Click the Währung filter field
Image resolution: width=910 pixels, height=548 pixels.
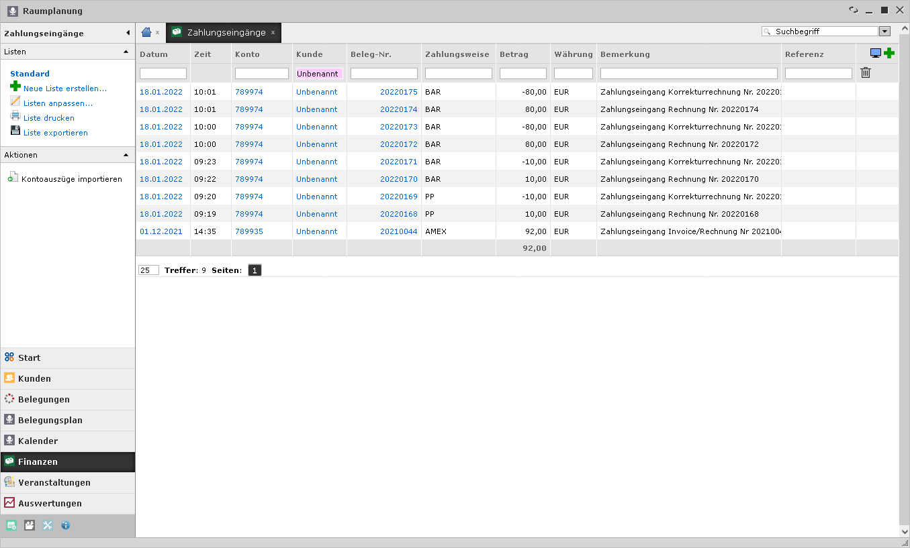(x=574, y=73)
